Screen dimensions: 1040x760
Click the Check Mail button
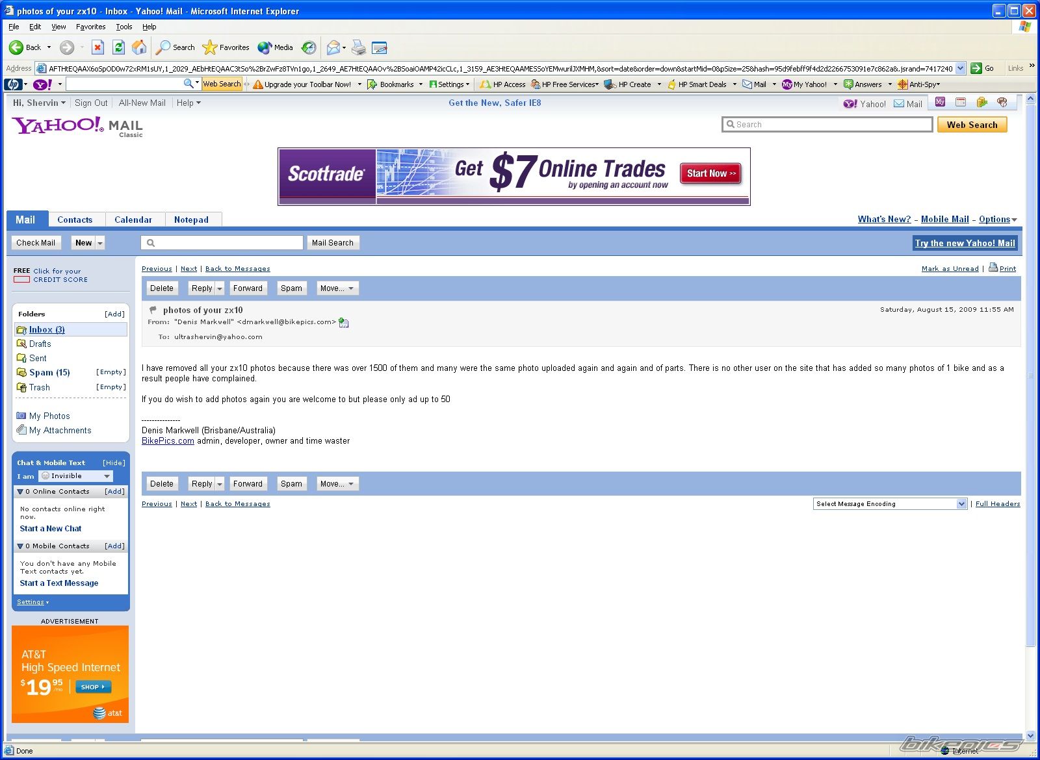click(36, 243)
